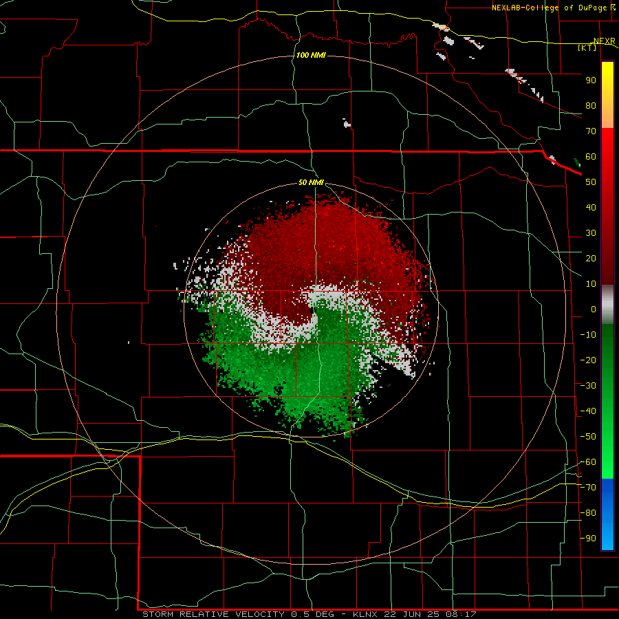
Task: Click the -40 value on velocity scale
Action: [588, 411]
